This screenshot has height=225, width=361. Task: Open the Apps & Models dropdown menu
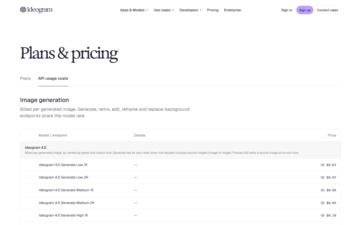click(134, 10)
